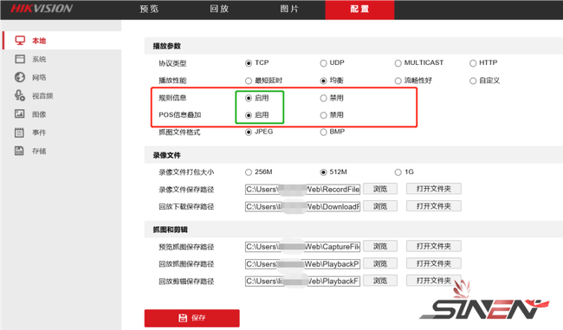
Task: Click the floppy icon on the 保存 button
Action: pyautogui.click(x=183, y=318)
